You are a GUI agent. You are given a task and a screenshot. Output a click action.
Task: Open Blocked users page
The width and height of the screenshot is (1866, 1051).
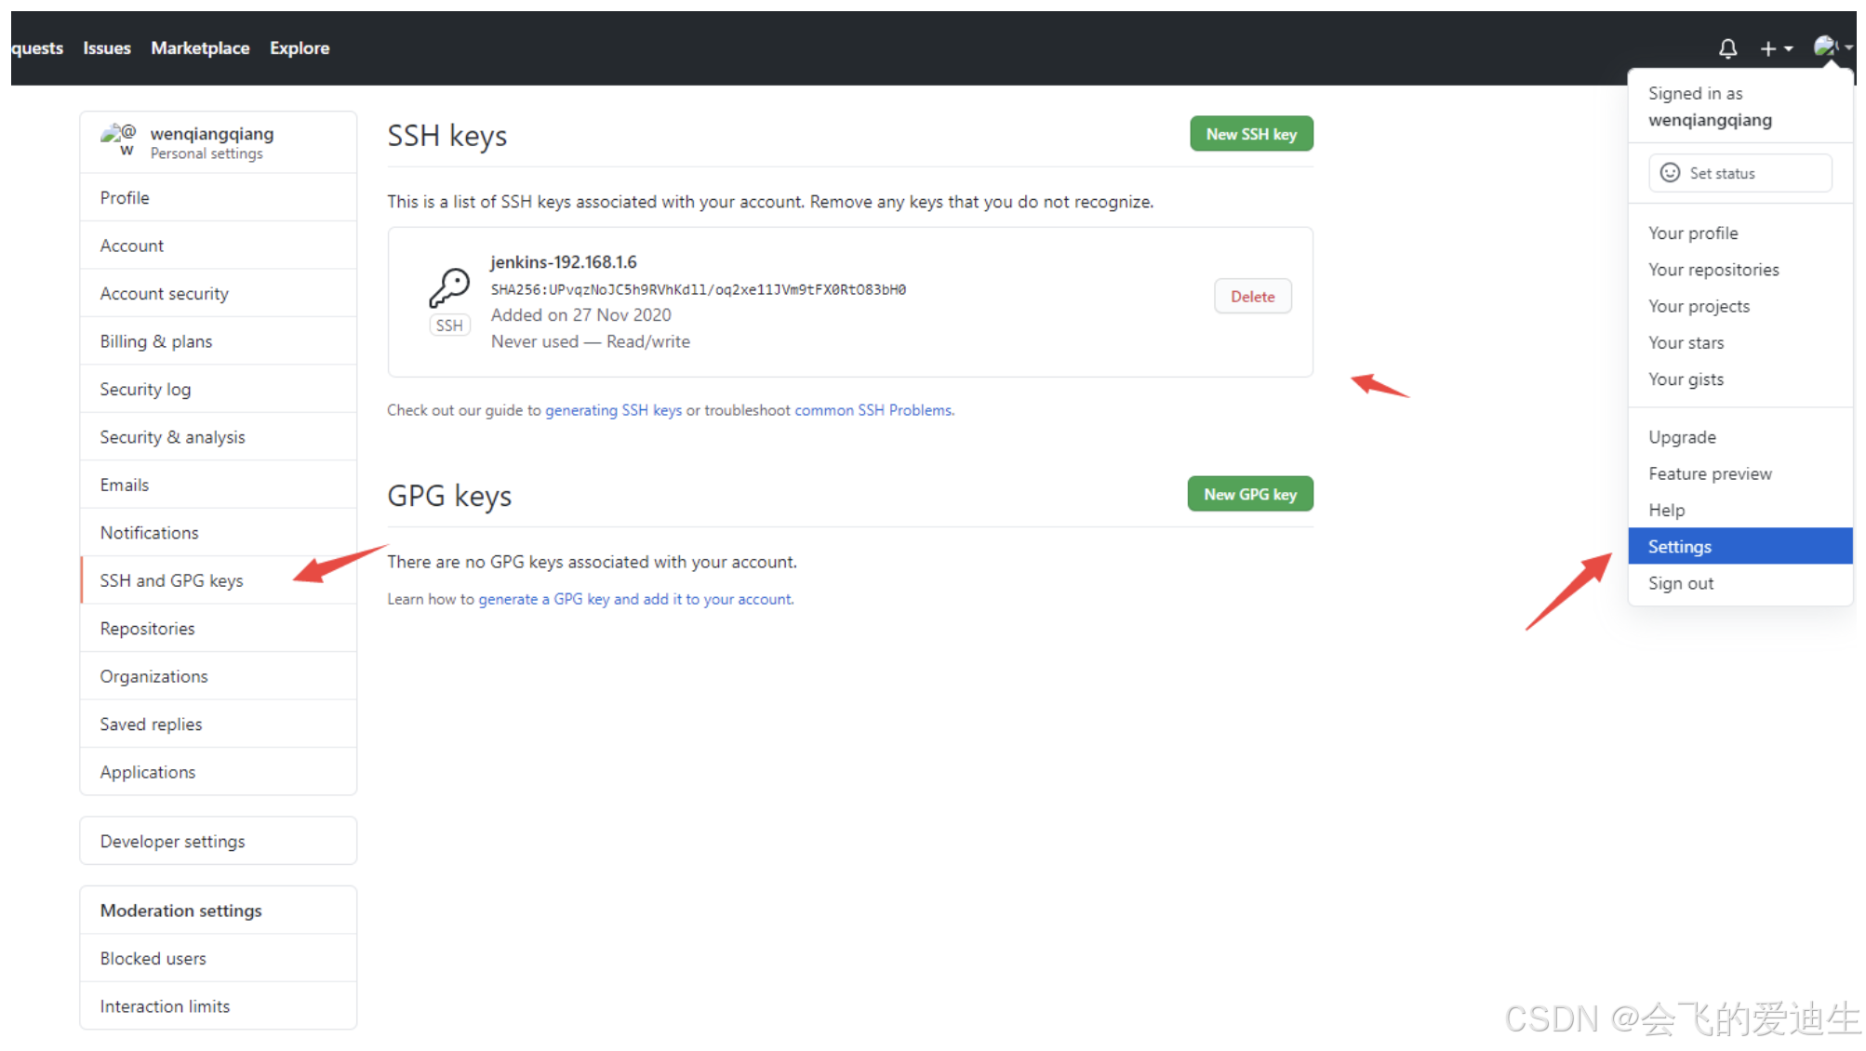(219, 959)
